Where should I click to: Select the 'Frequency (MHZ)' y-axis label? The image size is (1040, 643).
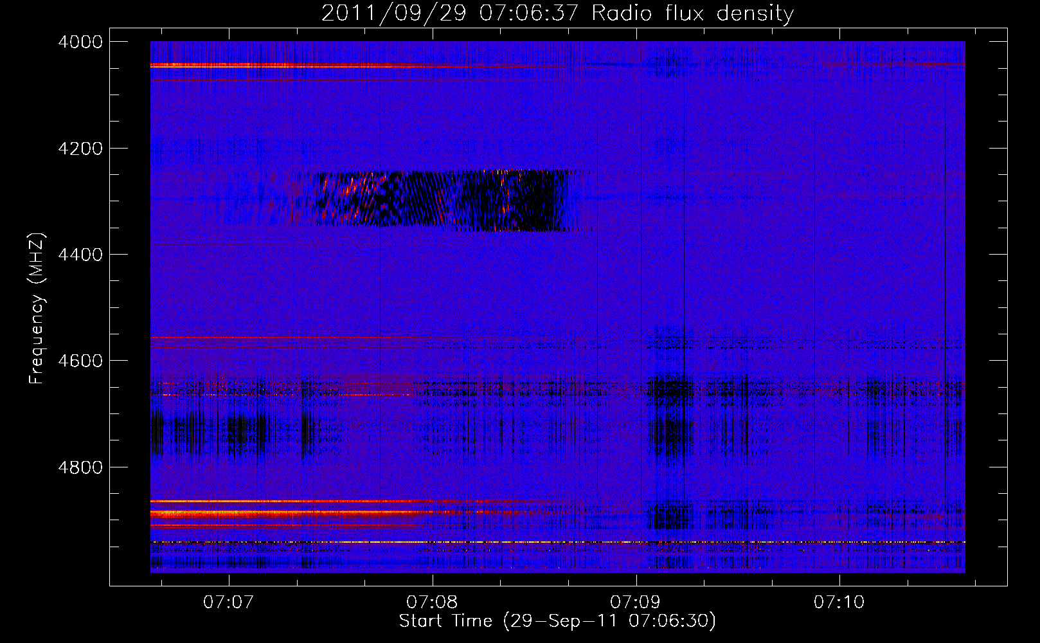[37, 309]
